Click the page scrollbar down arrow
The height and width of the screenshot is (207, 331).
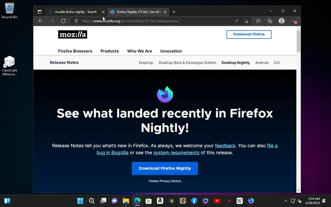[x=298, y=191]
